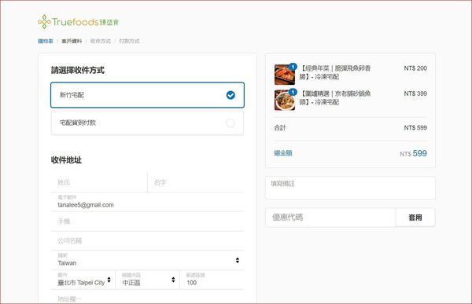The image size is (472, 304).
Task: Open the country dropdown showing Taiwan
Action: click(148, 260)
